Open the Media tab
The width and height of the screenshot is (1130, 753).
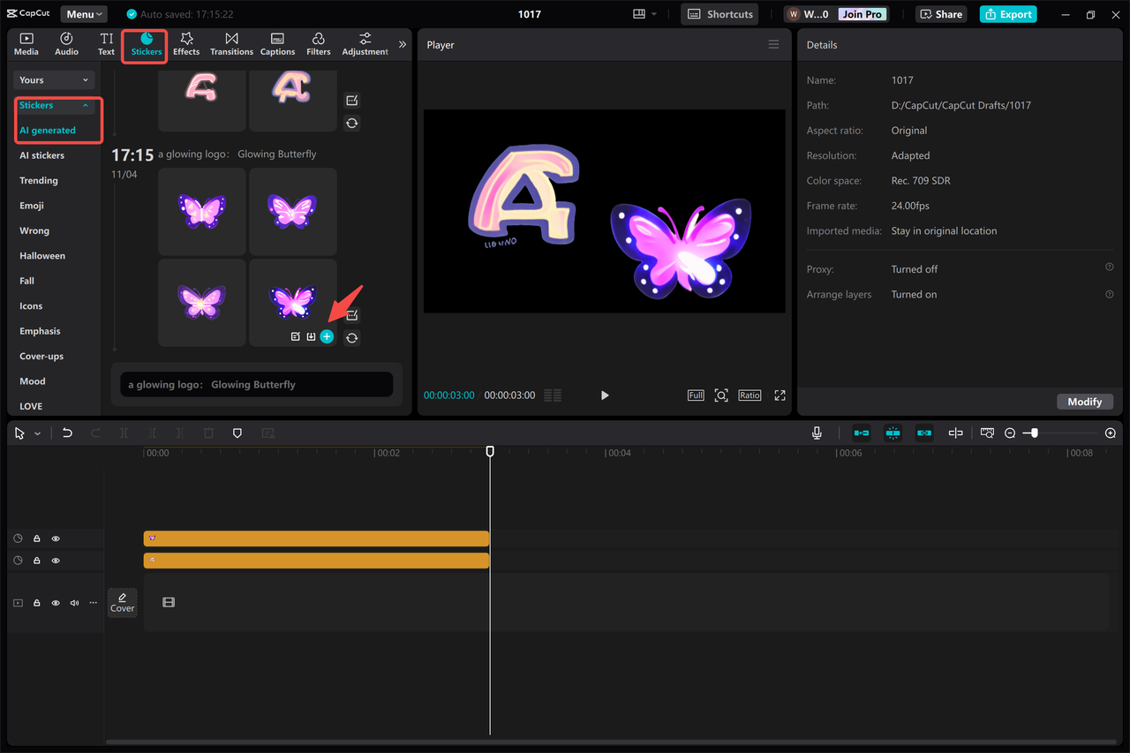point(26,43)
